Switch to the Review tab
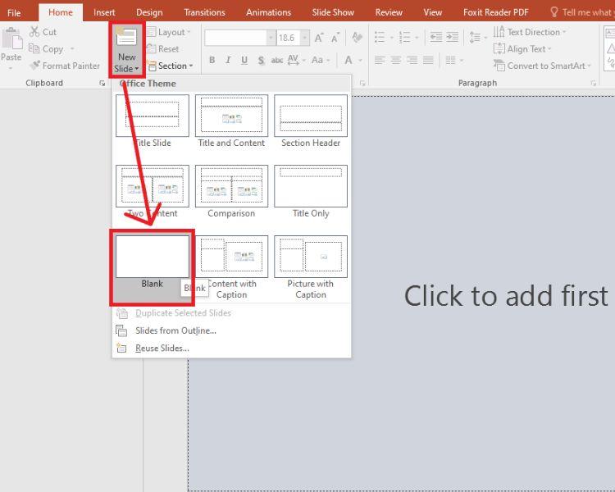 tap(389, 12)
